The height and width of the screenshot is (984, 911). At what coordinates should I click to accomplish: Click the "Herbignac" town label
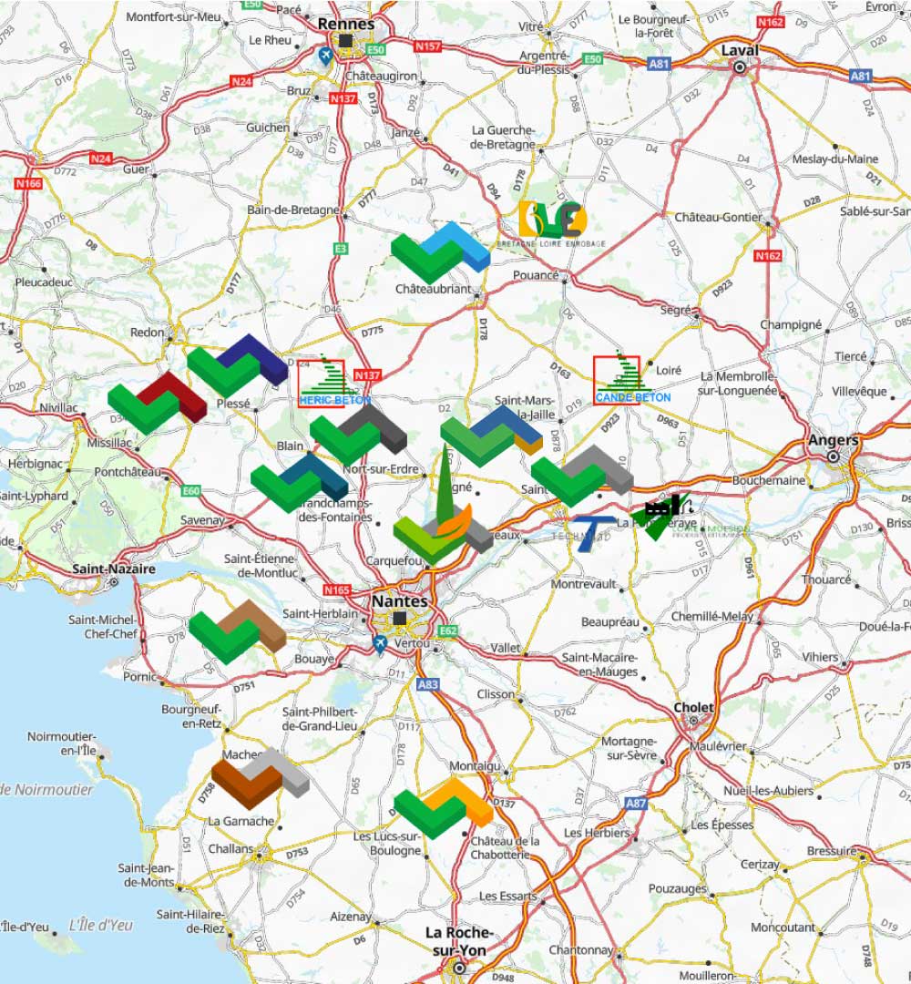pyautogui.click(x=36, y=464)
